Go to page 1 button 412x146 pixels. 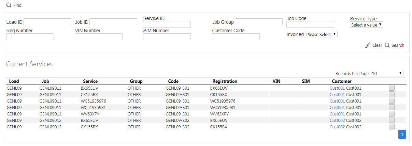402,134
